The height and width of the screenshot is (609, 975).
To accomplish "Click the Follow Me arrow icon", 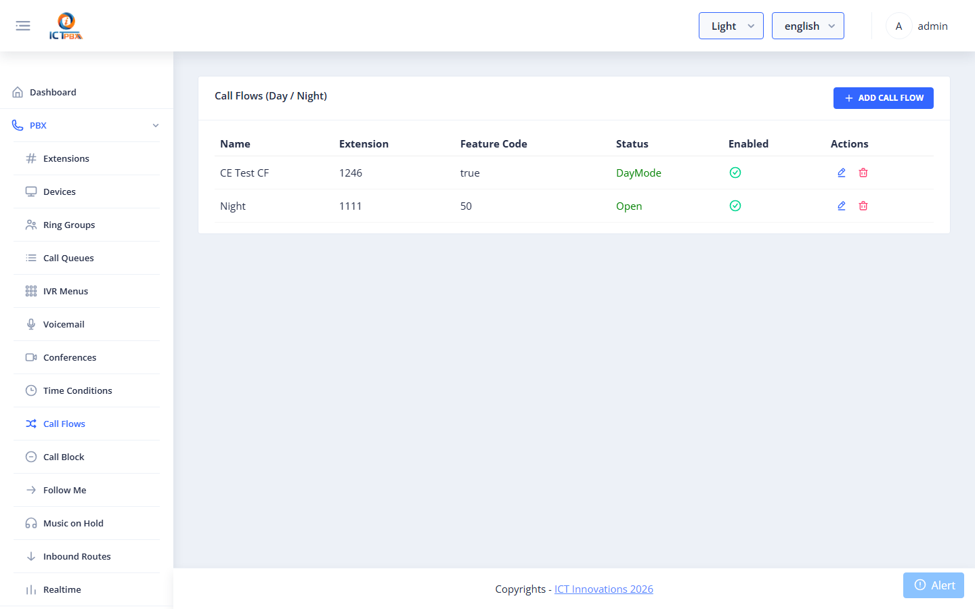I will point(31,490).
